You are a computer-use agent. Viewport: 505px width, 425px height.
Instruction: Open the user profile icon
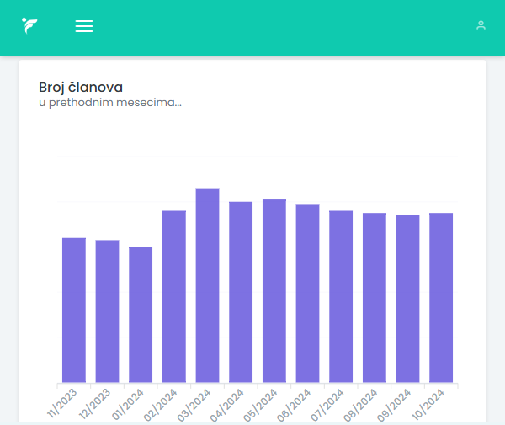point(481,26)
